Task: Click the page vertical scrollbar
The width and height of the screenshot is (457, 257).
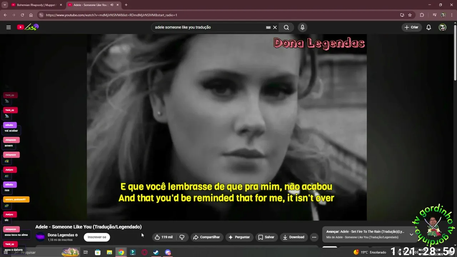Action: click(455, 52)
